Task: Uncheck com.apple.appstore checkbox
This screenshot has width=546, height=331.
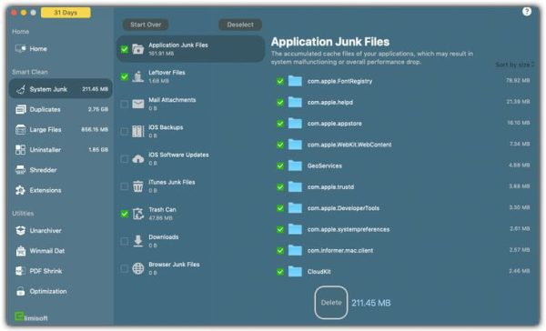Action: 280,124
